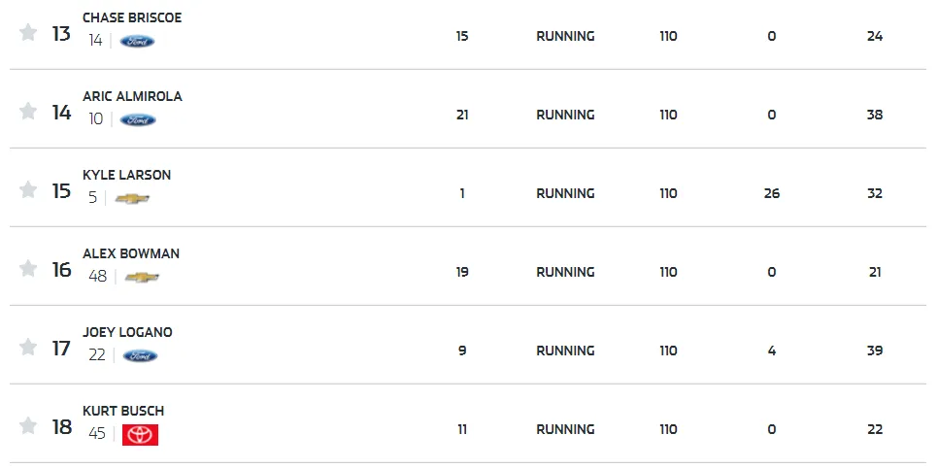
Task: Select Alex Bowman driver name
Action: [x=131, y=253]
